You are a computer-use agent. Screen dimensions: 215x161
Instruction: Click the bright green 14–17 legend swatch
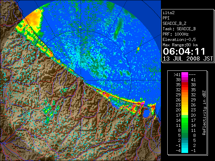tap(185, 120)
